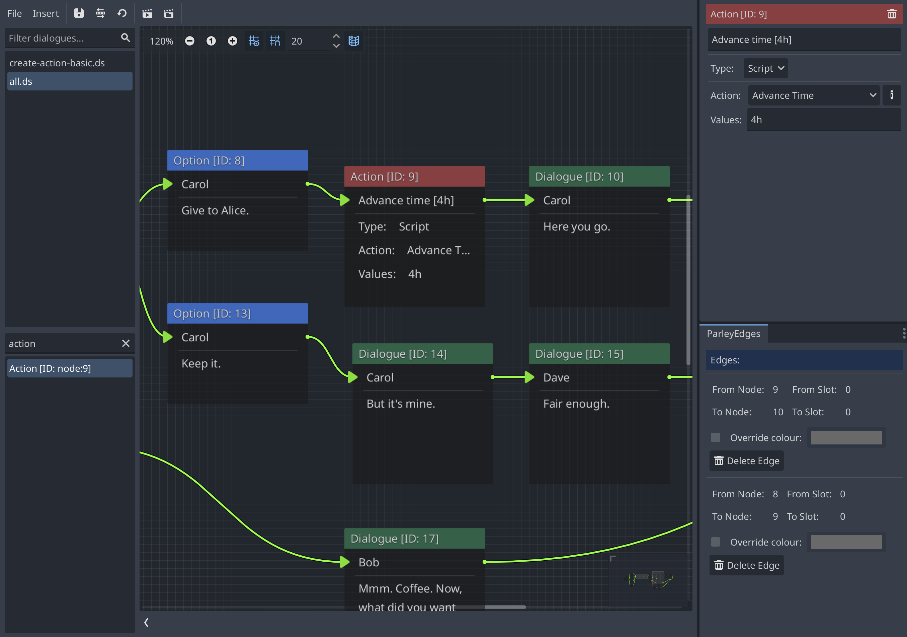Click the zoom out button on the graph
Screen dimensions: 907x637
pyautogui.click(x=190, y=41)
